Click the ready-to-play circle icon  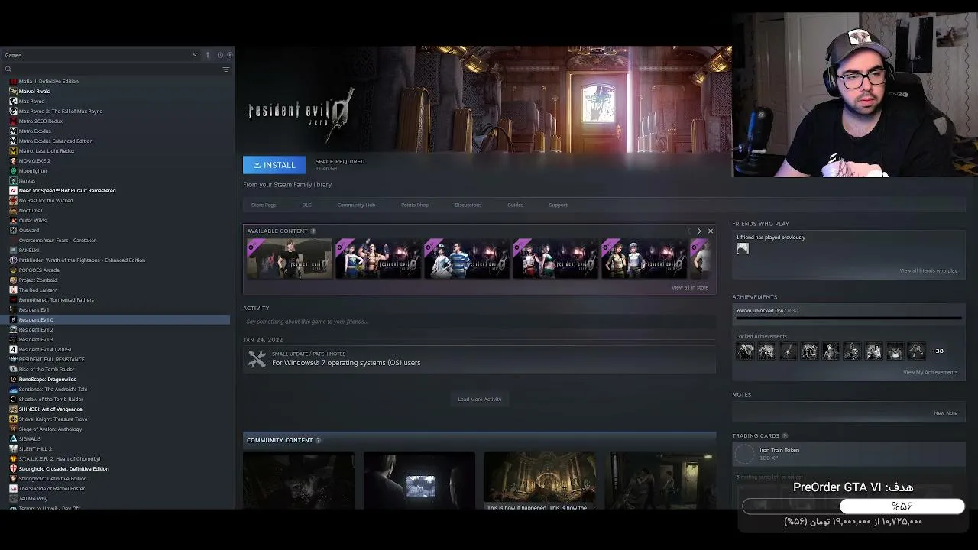(x=229, y=55)
